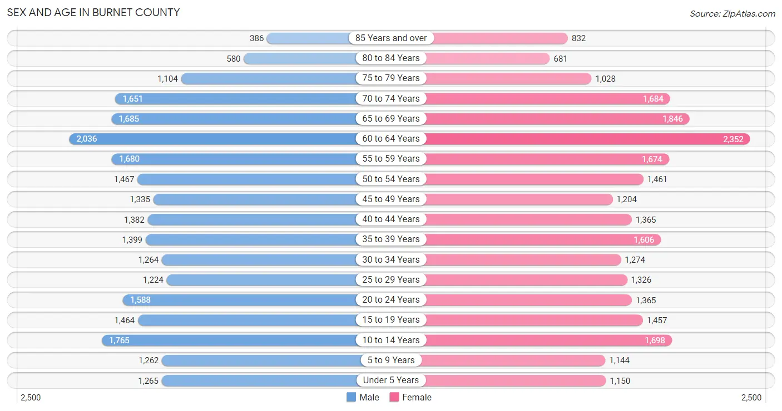The width and height of the screenshot is (782, 411).
Task: Toggle the Female legend label
Action: coord(417,397)
